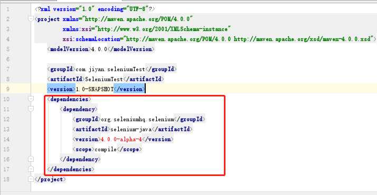Click line number 1 in the gutter
Viewport: 377px width, 195px height.
point(8,9)
